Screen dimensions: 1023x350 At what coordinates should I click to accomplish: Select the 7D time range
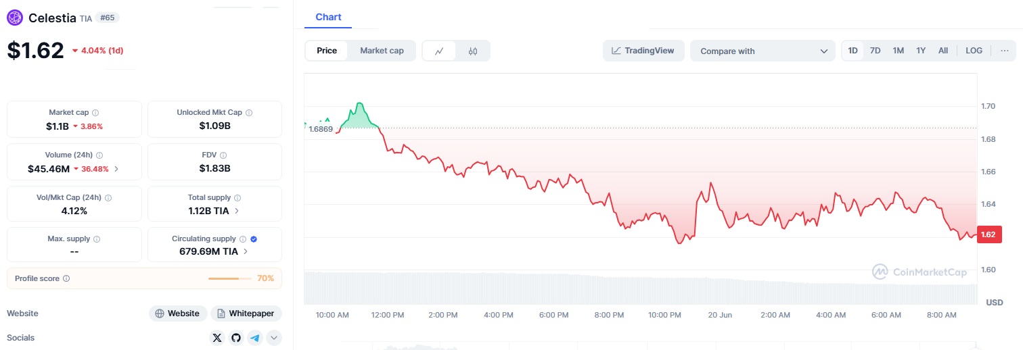click(x=875, y=51)
